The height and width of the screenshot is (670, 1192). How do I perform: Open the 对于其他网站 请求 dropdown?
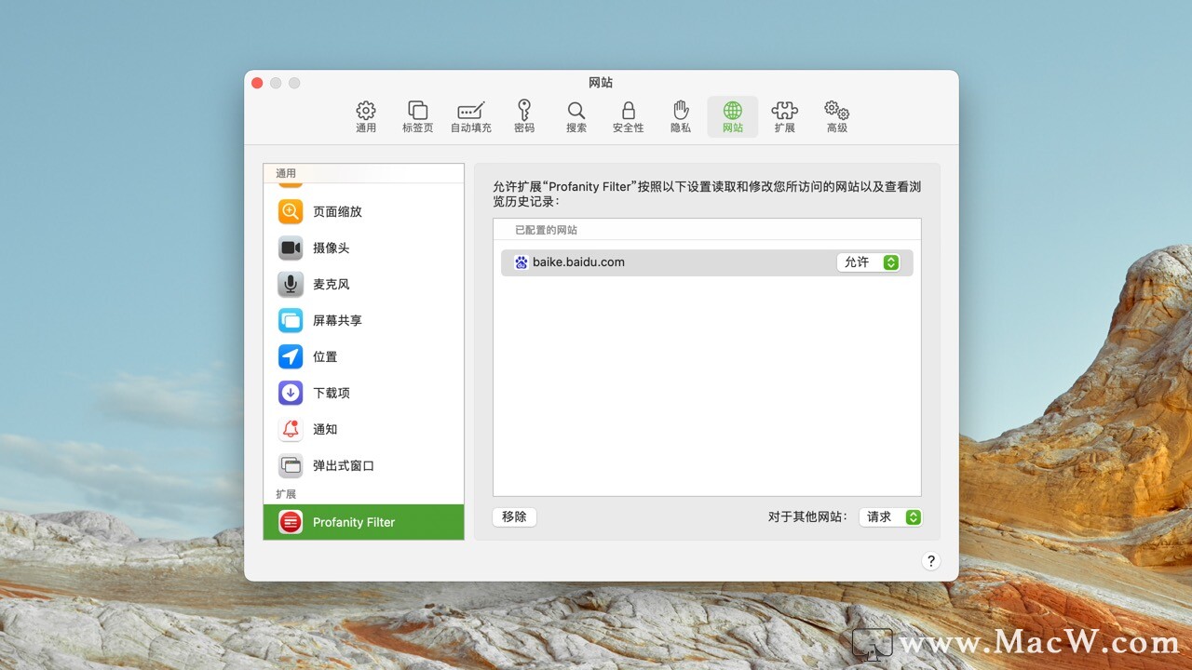[890, 516]
